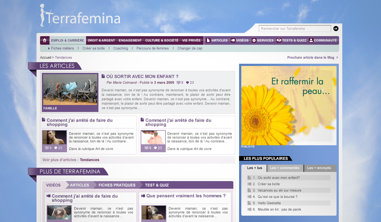Select the Test & Quiz tab
Screen dimensions: 381x222
(157, 185)
